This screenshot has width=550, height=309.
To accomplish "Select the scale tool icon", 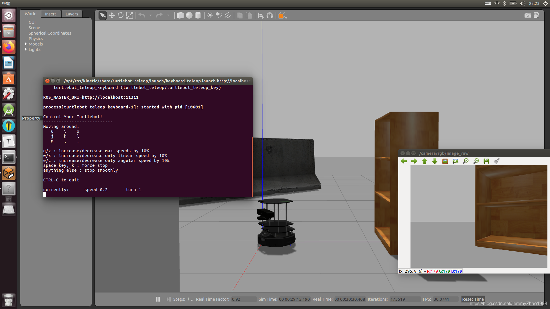I will pos(130,15).
